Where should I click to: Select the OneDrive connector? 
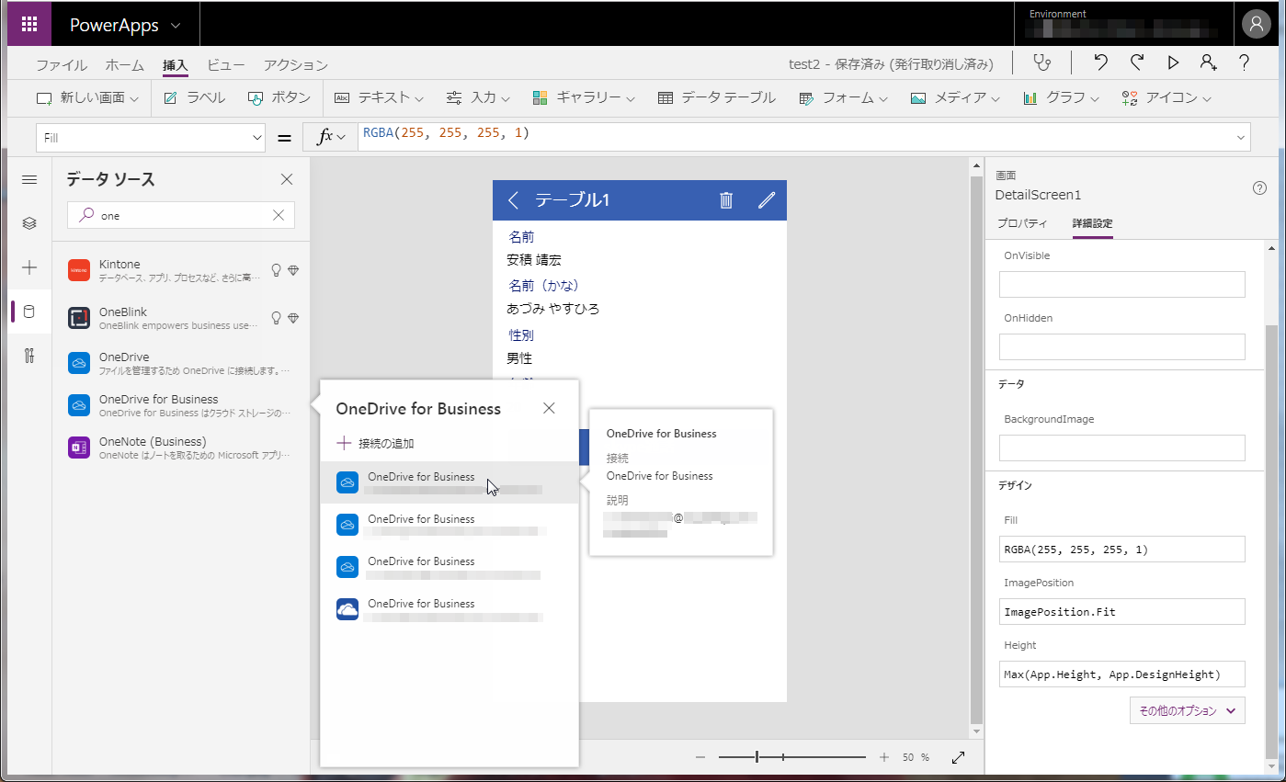(181, 362)
